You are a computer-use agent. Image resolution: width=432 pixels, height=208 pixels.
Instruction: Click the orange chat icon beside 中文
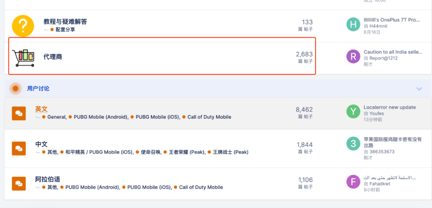point(19,149)
